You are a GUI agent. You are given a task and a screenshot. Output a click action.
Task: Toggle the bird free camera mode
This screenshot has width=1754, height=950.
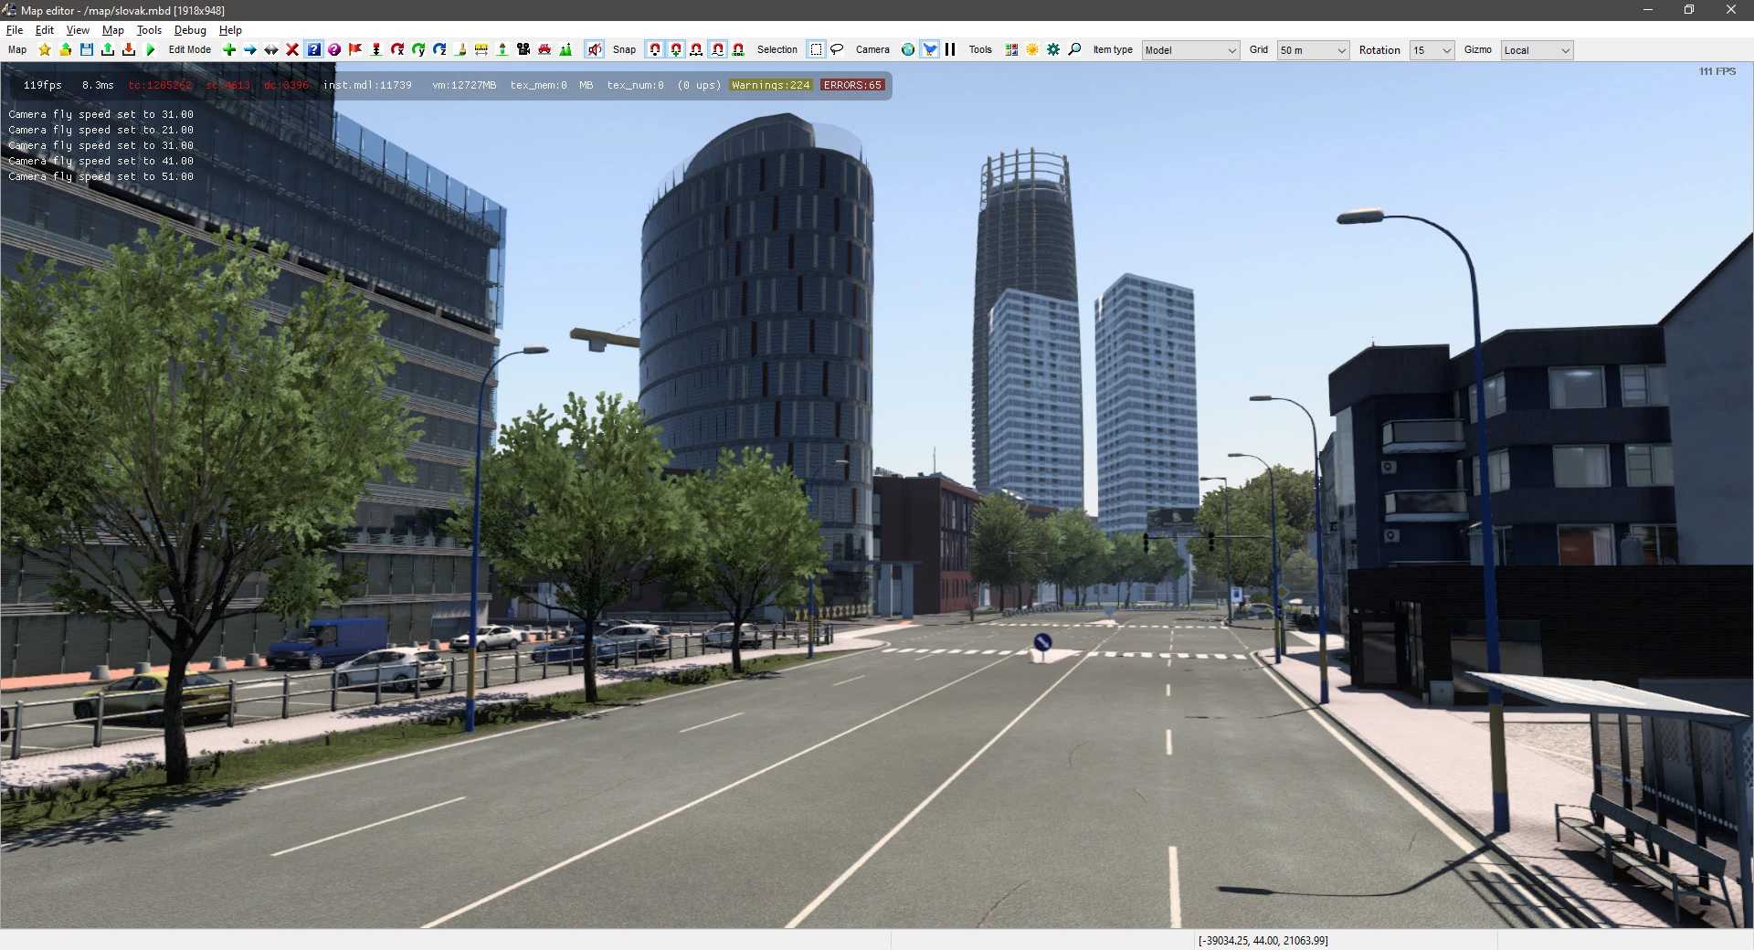point(929,50)
